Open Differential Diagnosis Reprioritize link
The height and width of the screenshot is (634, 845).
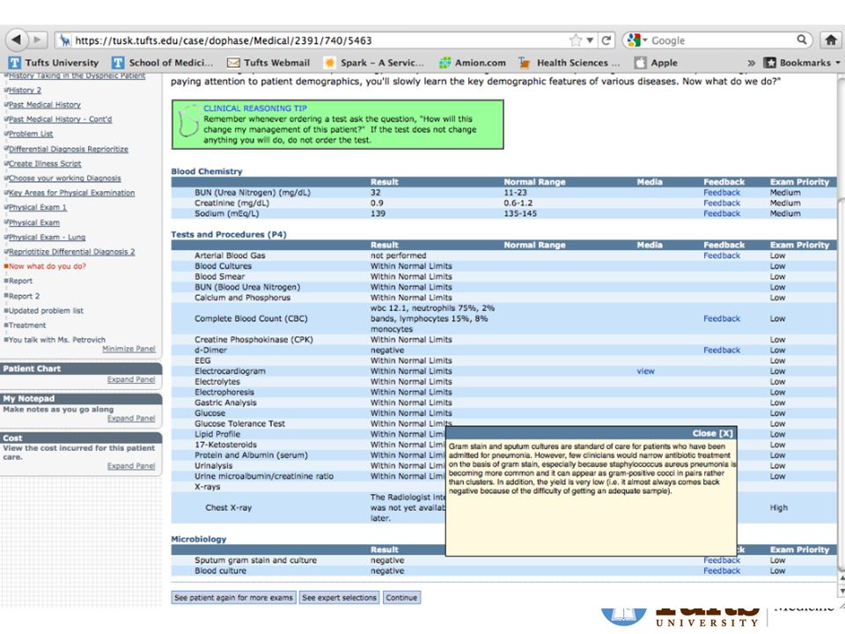coord(69,149)
